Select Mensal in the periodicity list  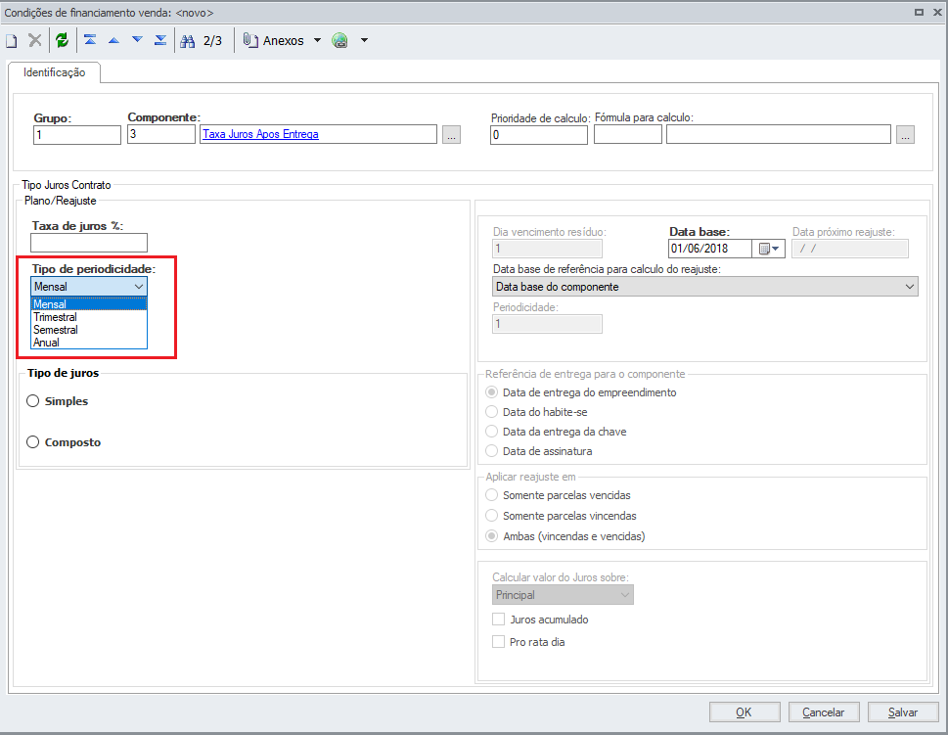[89, 304]
